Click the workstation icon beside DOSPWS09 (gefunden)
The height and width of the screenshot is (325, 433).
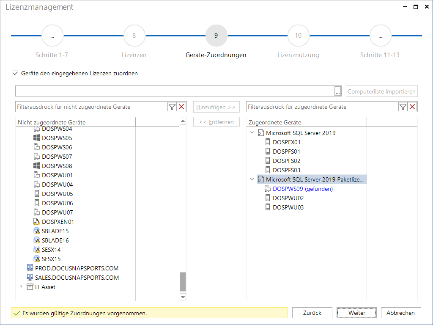268,188
